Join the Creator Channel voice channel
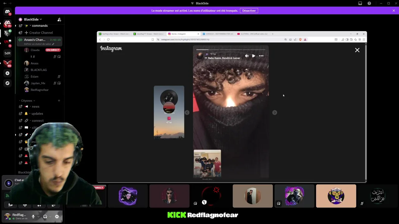Image resolution: width=399 pixels, height=224 pixels. [39, 33]
